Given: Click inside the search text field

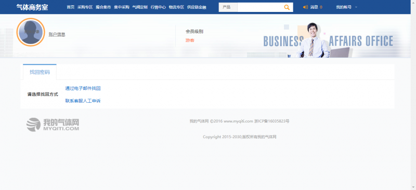Looking at the screenshot, I should [259, 7].
